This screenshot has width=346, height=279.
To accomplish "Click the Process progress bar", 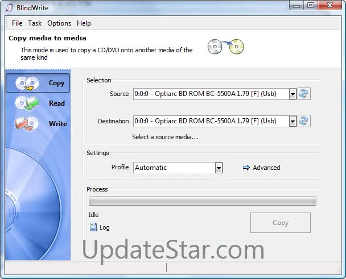I will [203, 201].
